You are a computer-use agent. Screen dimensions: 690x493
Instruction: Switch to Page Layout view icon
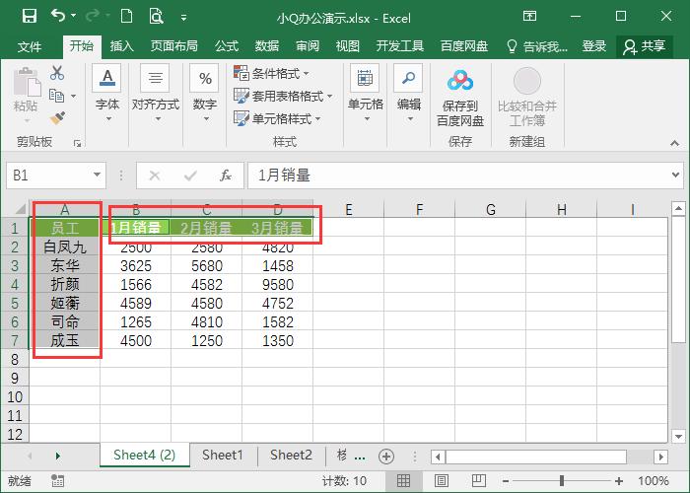coord(442,481)
